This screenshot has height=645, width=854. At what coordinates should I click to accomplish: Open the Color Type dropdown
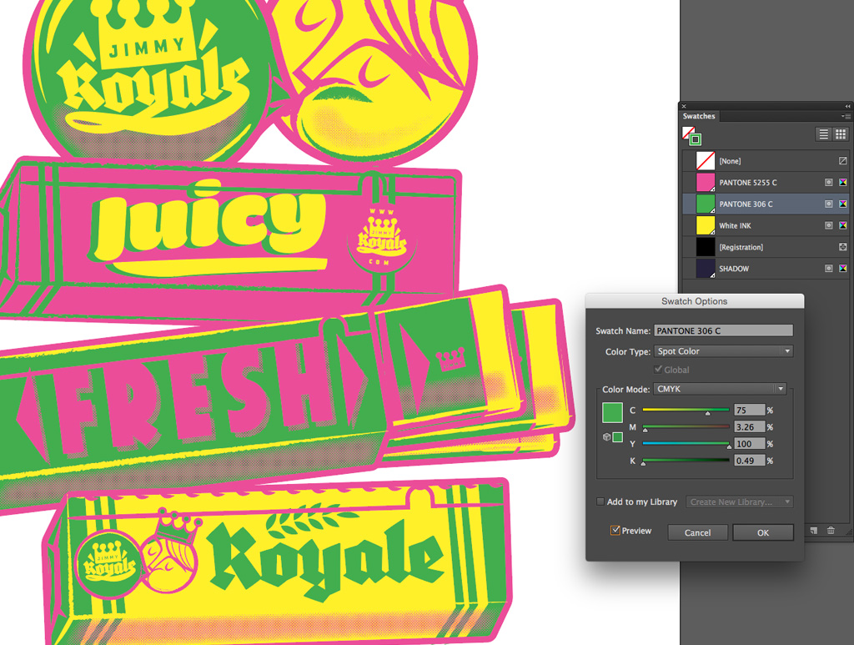point(723,351)
